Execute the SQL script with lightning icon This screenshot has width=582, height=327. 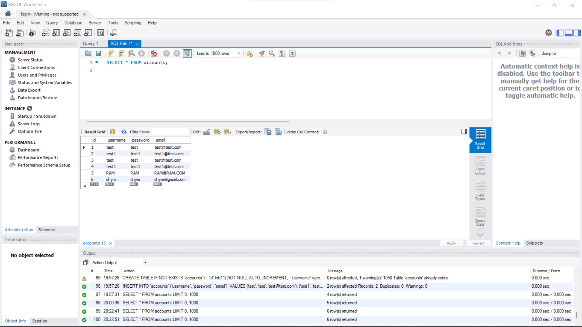pyautogui.click(x=111, y=53)
